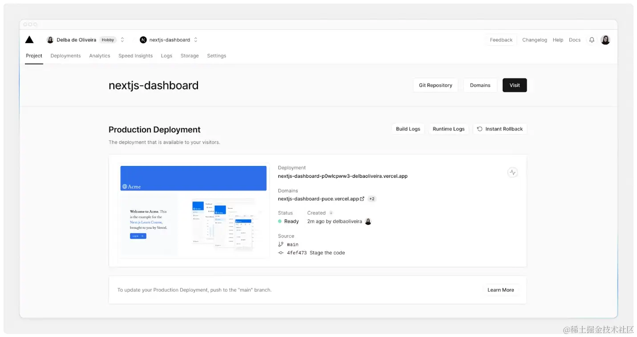Image resolution: width=637 pixels, height=337 pixels.
Task: Click the Learn More button
Action: [x=501, y=290]
